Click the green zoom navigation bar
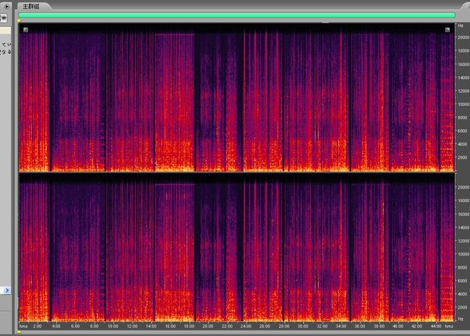The width and height of the screenshot is (470, 336). coord(237,16)
